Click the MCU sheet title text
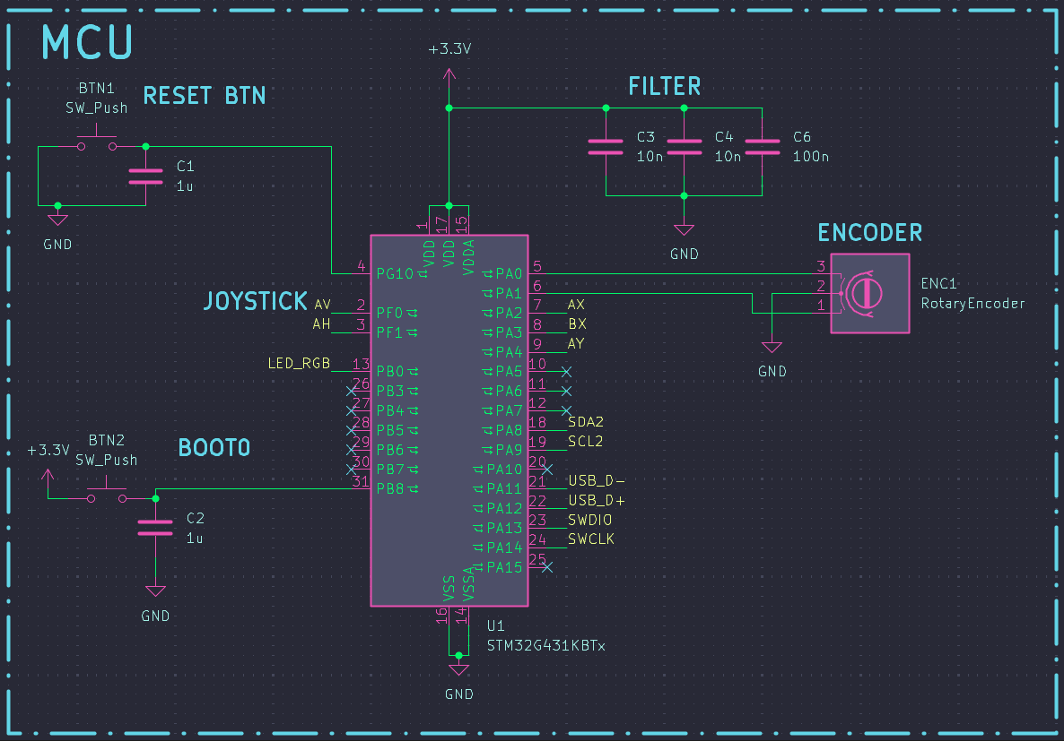Image resolution: width=1064 pixels, height=750 pixels. click(88, 43)
